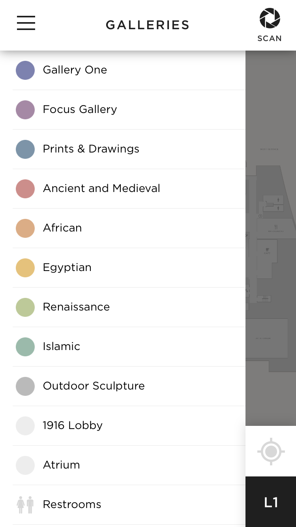
Task: Open the L1 floor level selector
Action: [271, 502]
